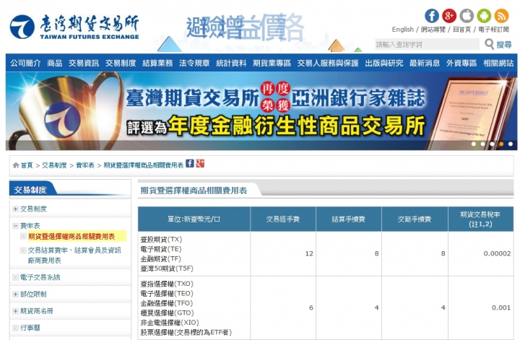The image size is (520, 340).
Task: Click the value 12 fee cell
Action: coord(283,253)
